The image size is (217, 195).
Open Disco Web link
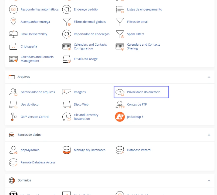pyautogui.click(x=81, y=104)
